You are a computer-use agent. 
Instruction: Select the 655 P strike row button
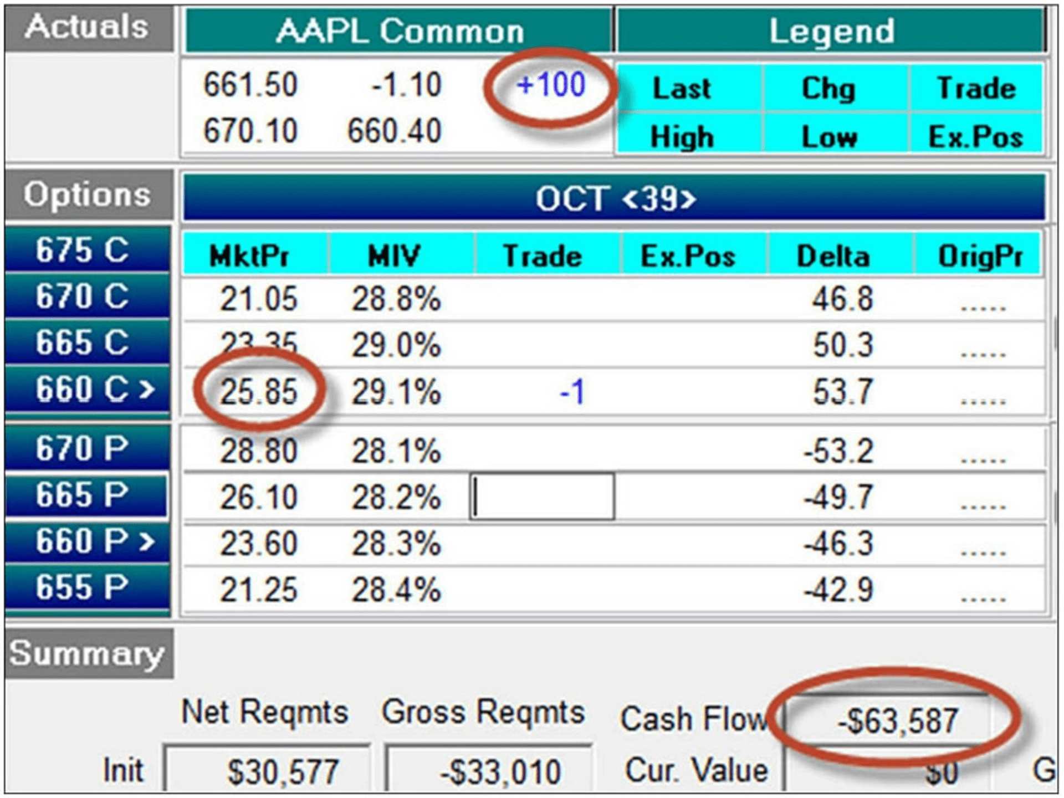pos(88,587)
